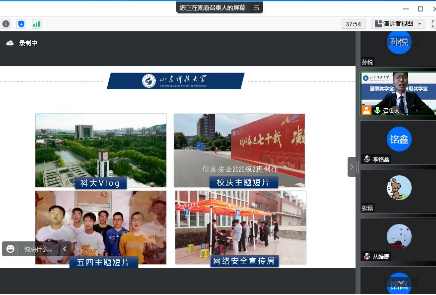
Task: Click the 您正在观看召集人的屏幕 banner text
Action: click(213, 8)
